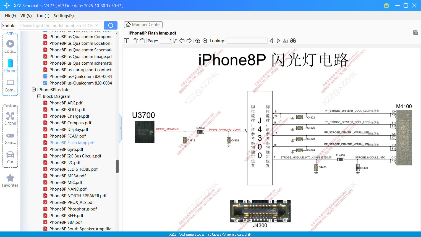This screenshot has width=421, height=237.
Task: Open iPhone8P BOOT.pdf
Action: tap(67, 110)
